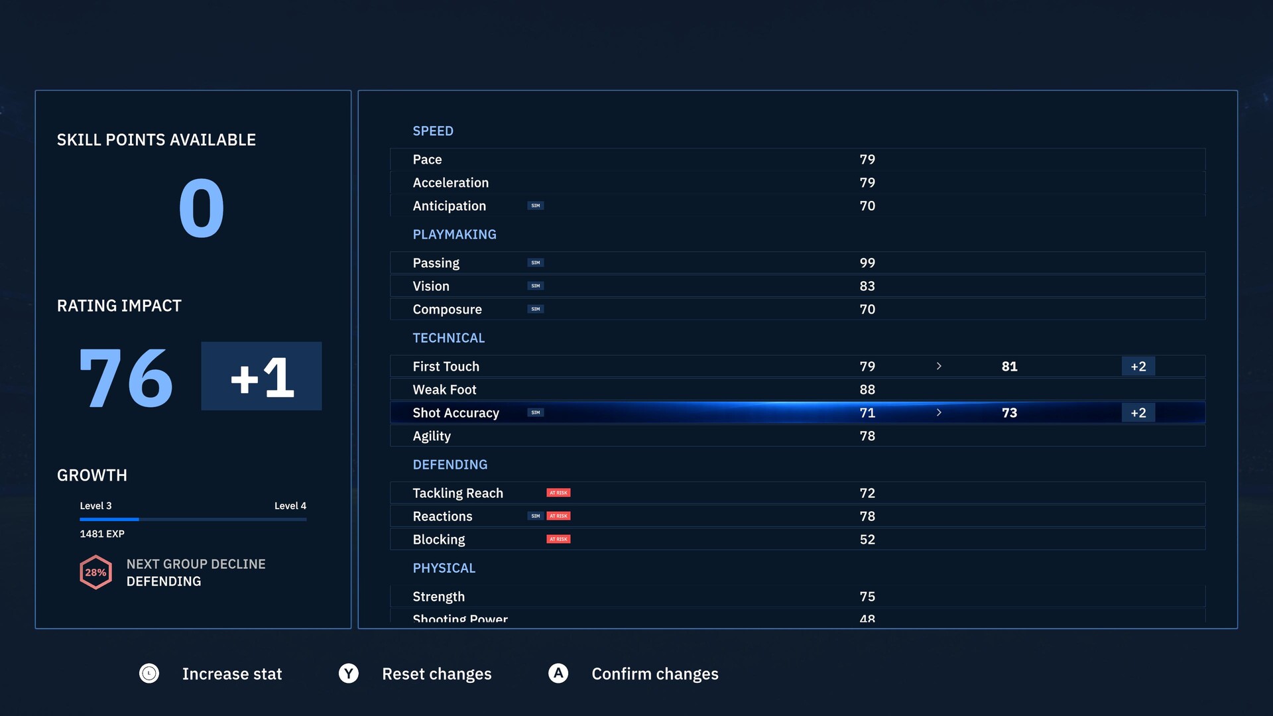Screen dimensions: 1273x716
Task: Select the Agility stat row
Action: 798,436
